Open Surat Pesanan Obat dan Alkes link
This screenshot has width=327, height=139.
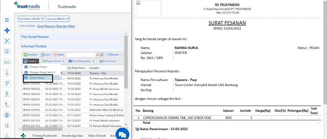[x=56, y=26]
